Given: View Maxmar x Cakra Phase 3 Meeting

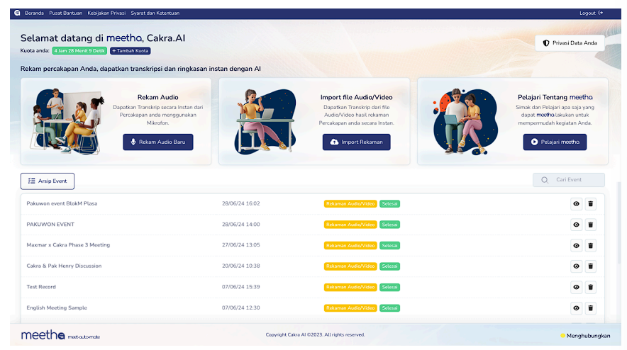Looking at the screenshot, I should [576, 245].
